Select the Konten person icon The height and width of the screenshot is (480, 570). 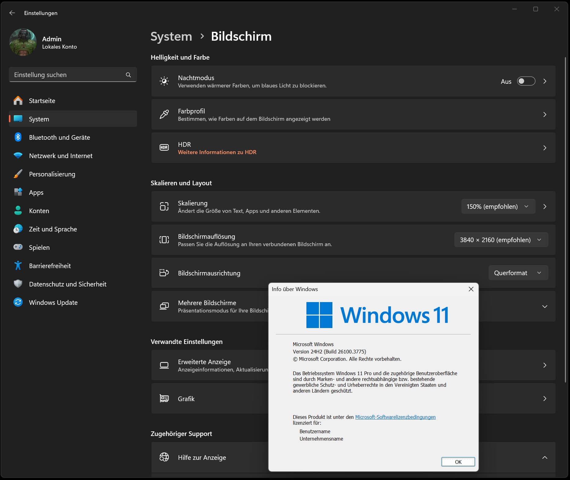18,211
